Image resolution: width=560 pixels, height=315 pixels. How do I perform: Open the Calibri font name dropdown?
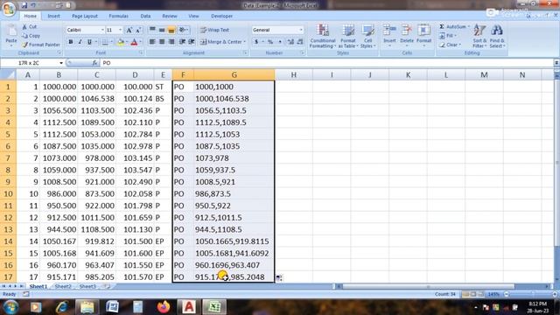click(102, 30)
